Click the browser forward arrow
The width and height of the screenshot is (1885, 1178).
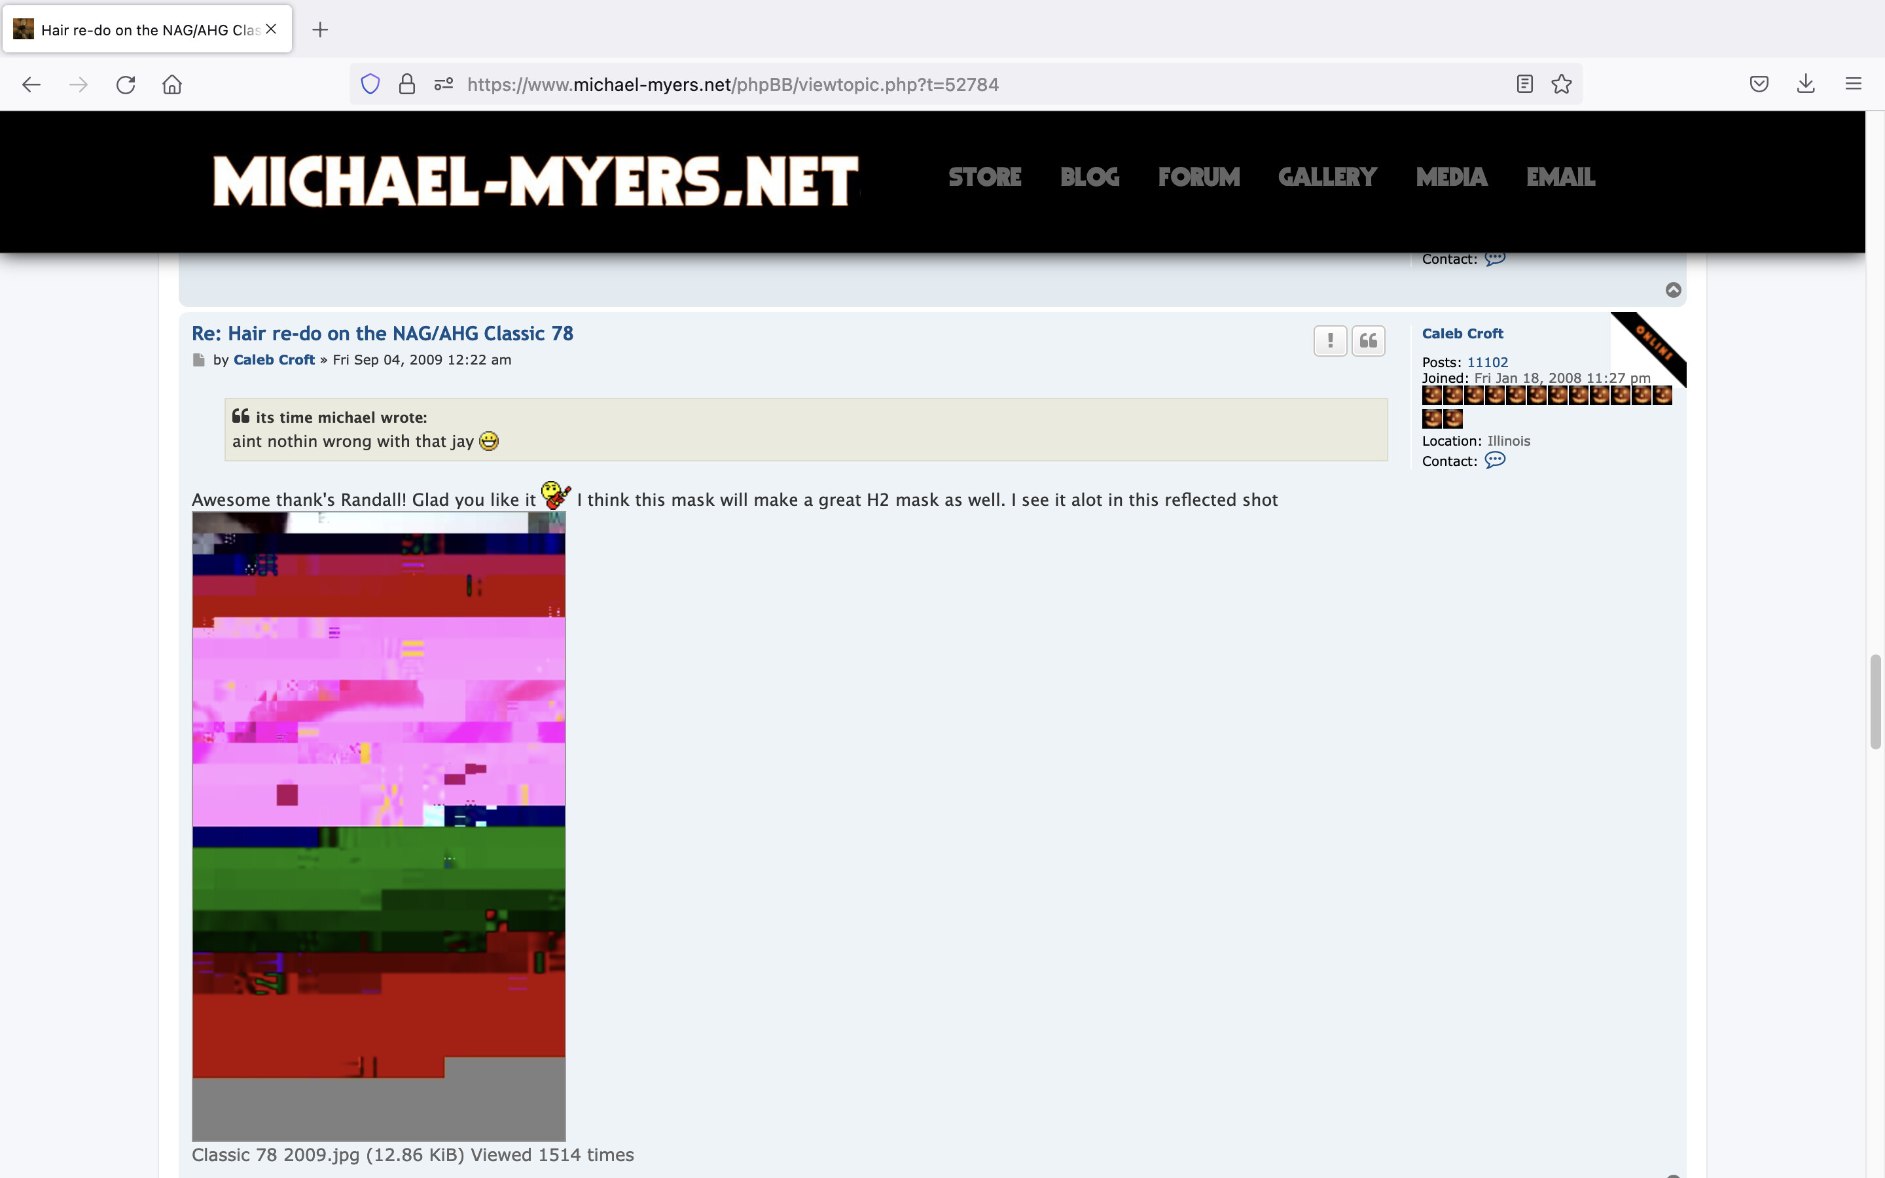click(78, 84)
